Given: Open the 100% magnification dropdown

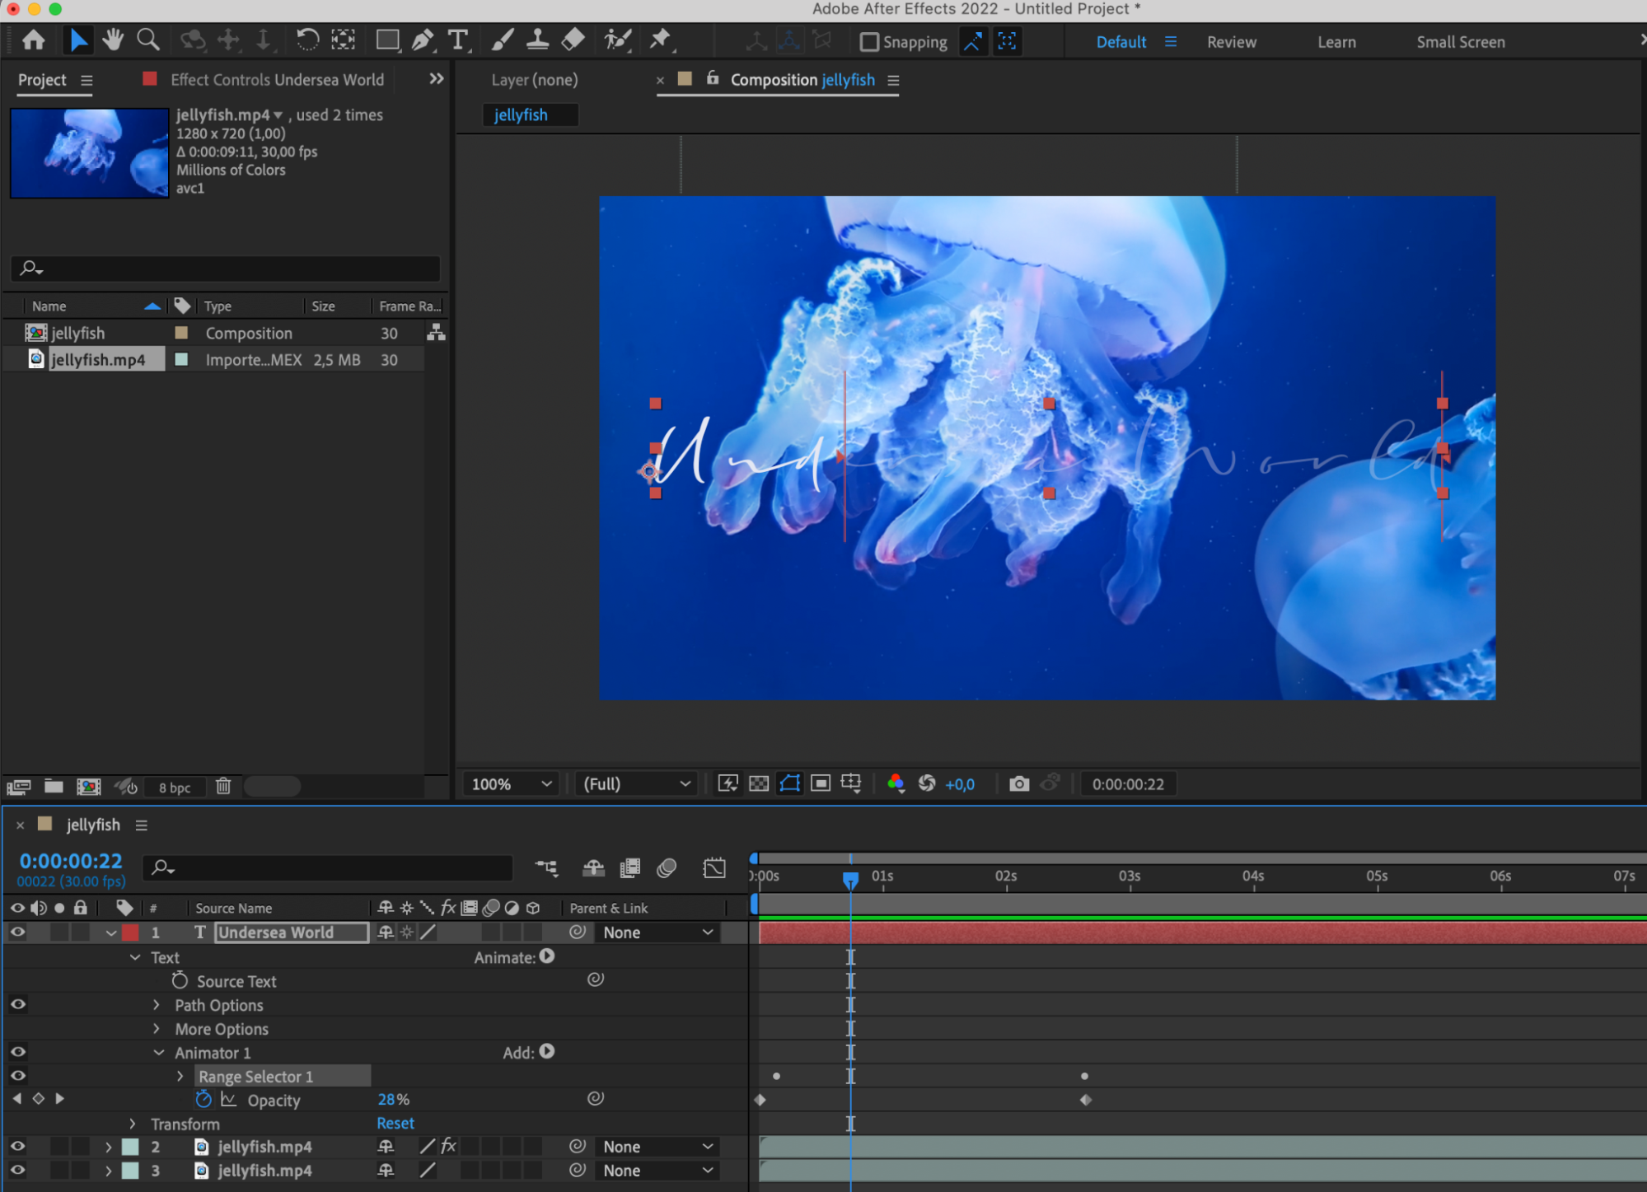Looking at the screenshot, I should click(x=510, y=783).
